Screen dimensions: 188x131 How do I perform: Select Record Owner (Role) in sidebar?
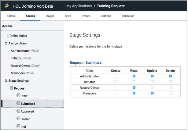pyautogui.click(x=25, y=66)
